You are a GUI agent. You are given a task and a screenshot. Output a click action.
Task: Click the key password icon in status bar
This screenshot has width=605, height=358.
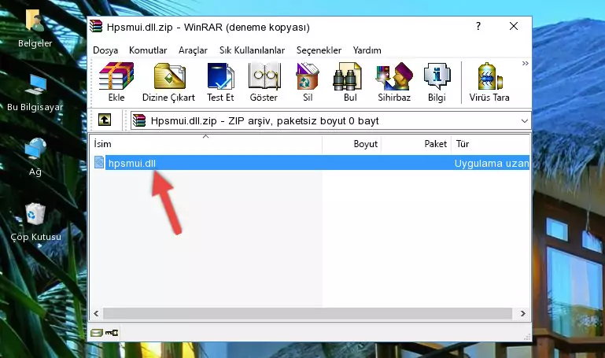112,333
